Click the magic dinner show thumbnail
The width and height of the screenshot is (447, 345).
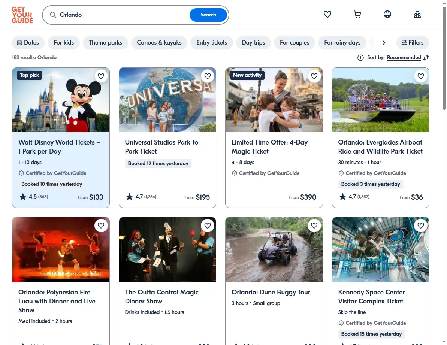(167, 249)
